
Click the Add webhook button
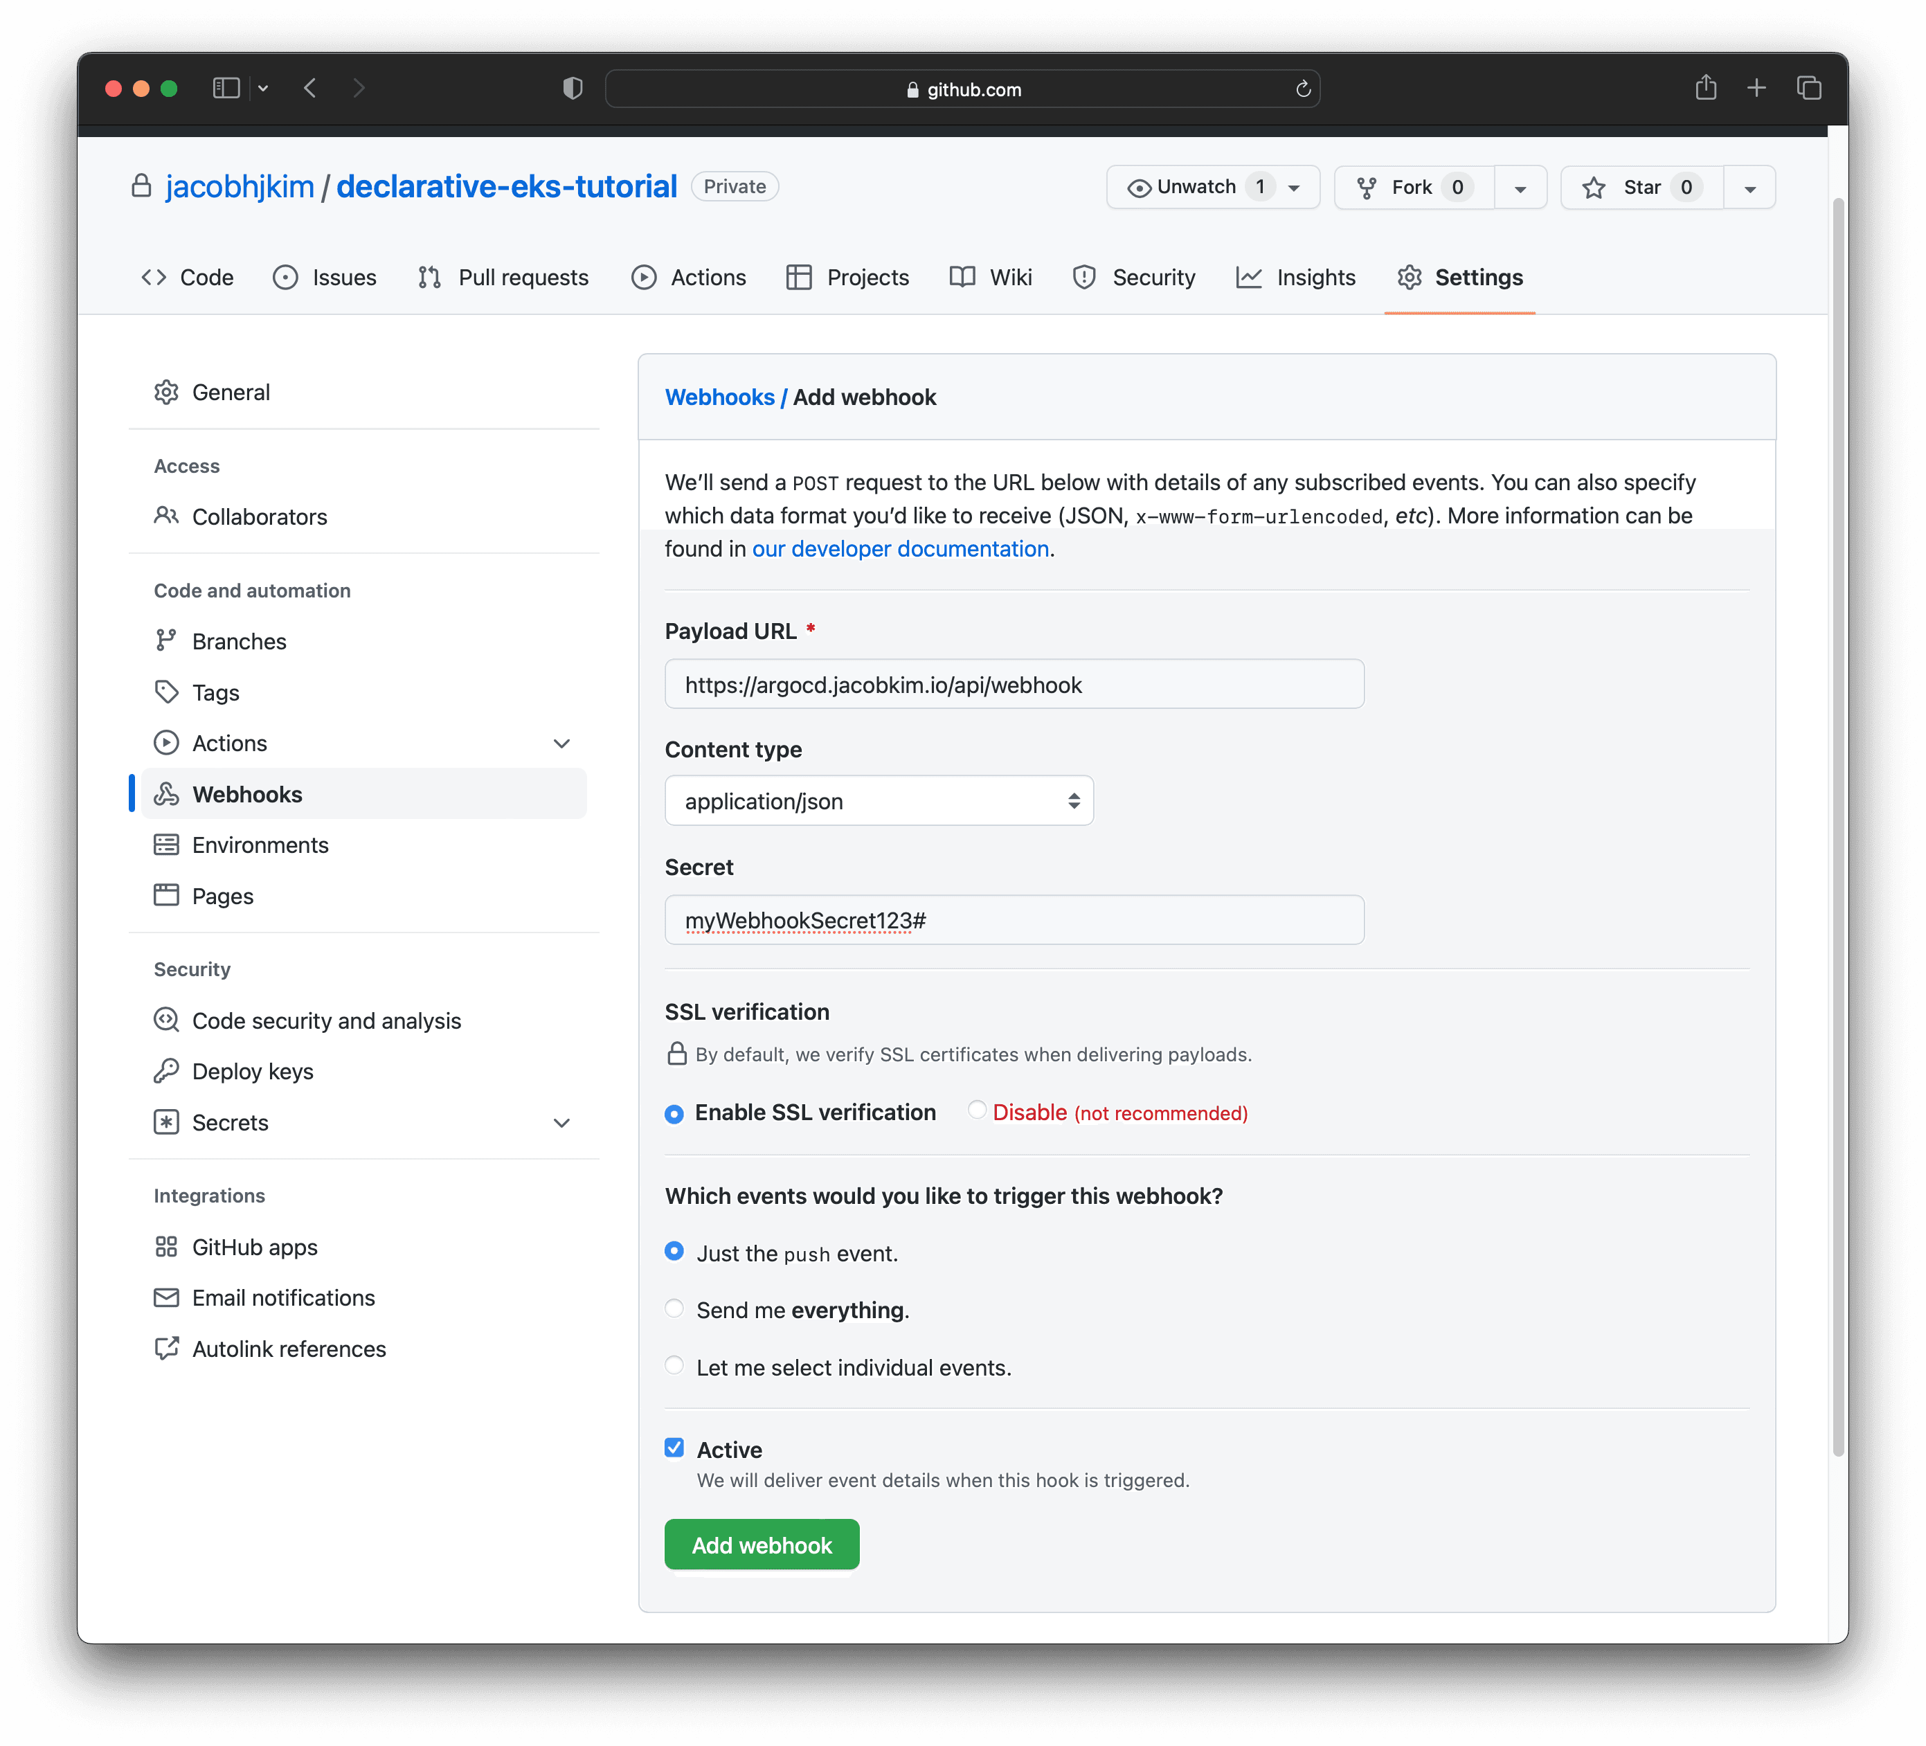pos(762,1544)
